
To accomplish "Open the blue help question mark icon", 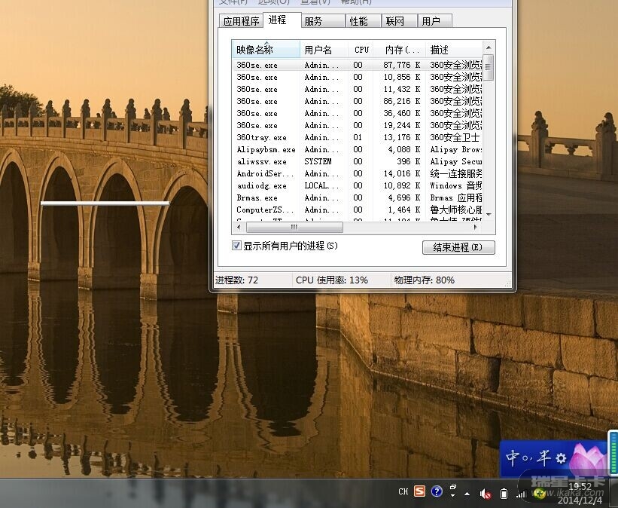I will click(436, 492).
